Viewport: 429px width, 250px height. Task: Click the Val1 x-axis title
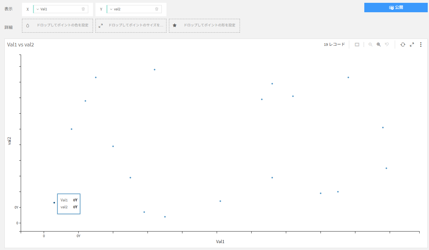[x=220, y=242]
